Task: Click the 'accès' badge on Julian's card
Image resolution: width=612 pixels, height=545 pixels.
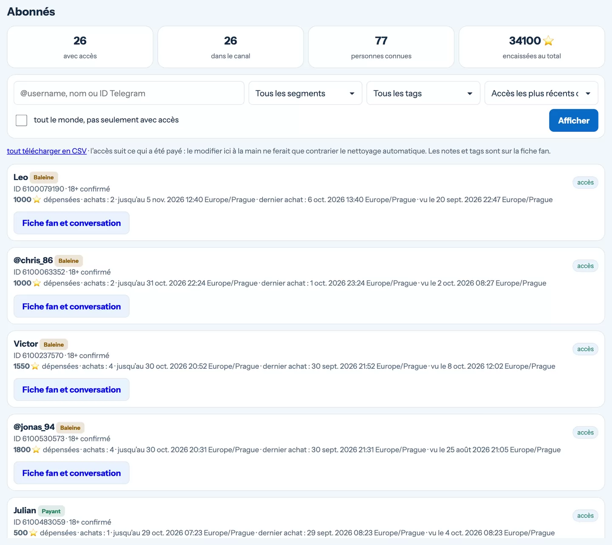Action: coord(585,516)
